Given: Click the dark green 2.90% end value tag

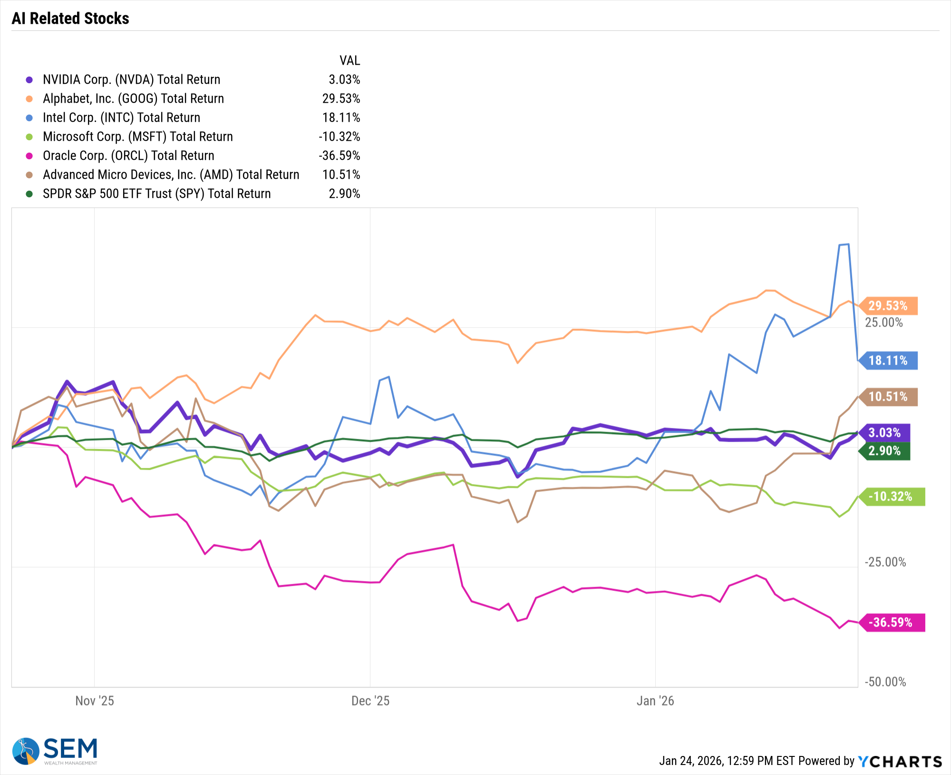Looking at the screenshot, I should 885,451.
